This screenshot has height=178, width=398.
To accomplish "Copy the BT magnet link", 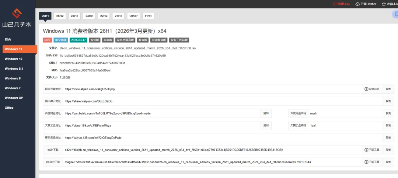I will coord(388,162).
